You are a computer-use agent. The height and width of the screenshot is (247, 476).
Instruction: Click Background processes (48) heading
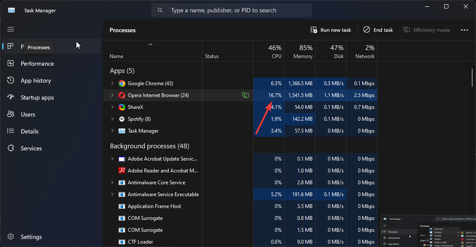tap(149, 146)
